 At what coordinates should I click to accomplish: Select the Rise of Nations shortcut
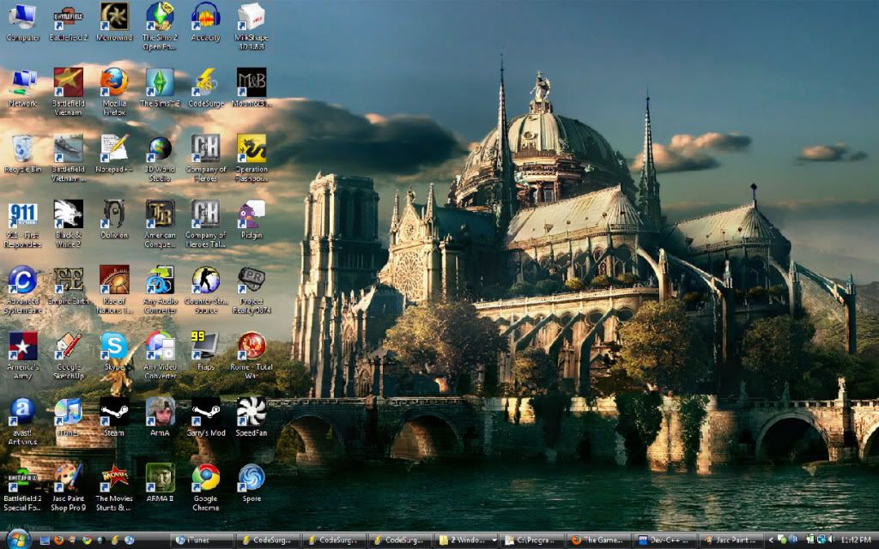pos(114,290)
